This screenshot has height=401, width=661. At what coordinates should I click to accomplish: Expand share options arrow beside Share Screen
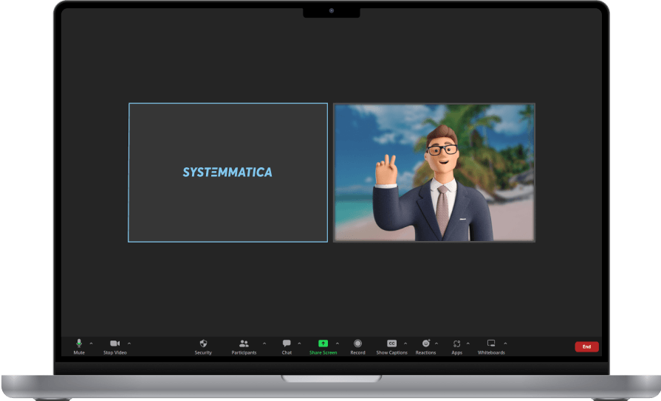tap(338, 344)
